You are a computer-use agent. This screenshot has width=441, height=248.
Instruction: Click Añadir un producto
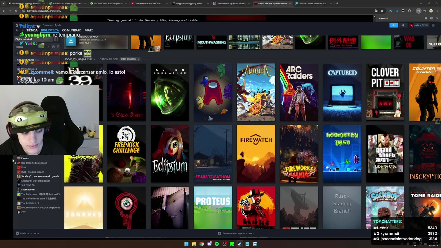click(27, 233)
